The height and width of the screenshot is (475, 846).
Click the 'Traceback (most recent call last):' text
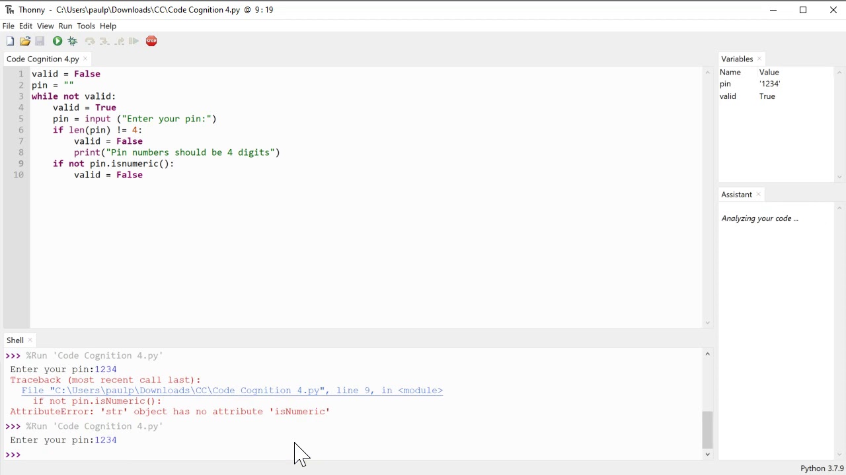105,380
